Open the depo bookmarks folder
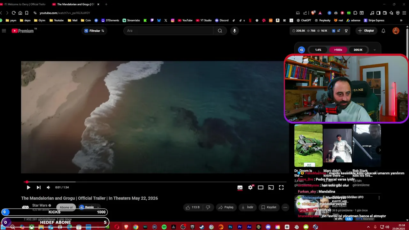Screen dimensions: 409x230 tap(25, 20)
